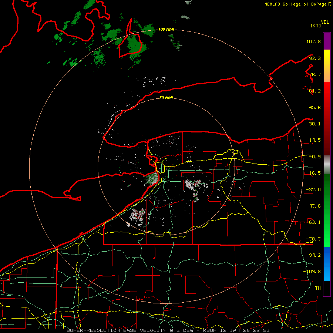Select the 107.8 scale value

(313, 41)
